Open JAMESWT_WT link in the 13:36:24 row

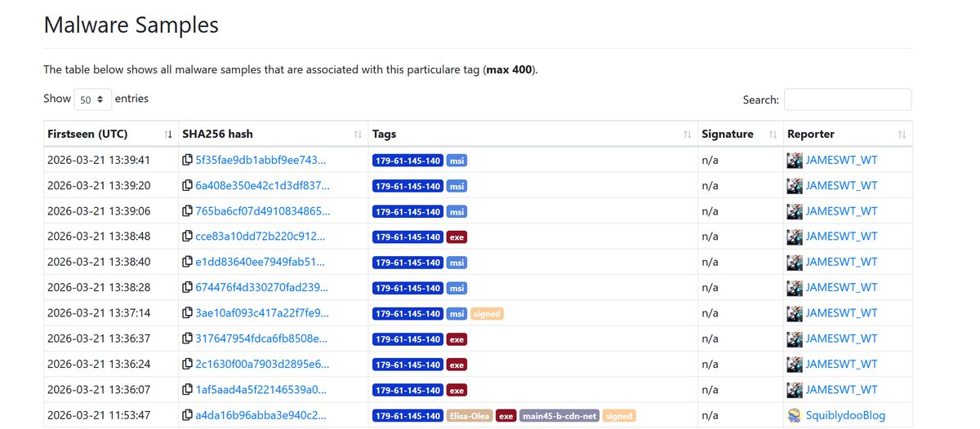click(x=841, y=365)
